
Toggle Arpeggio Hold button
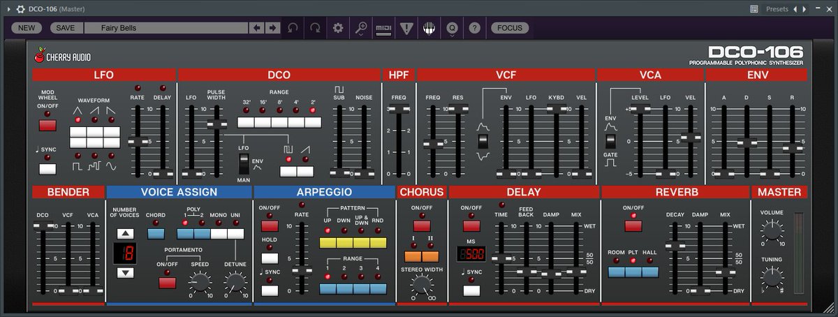(270, 258)
